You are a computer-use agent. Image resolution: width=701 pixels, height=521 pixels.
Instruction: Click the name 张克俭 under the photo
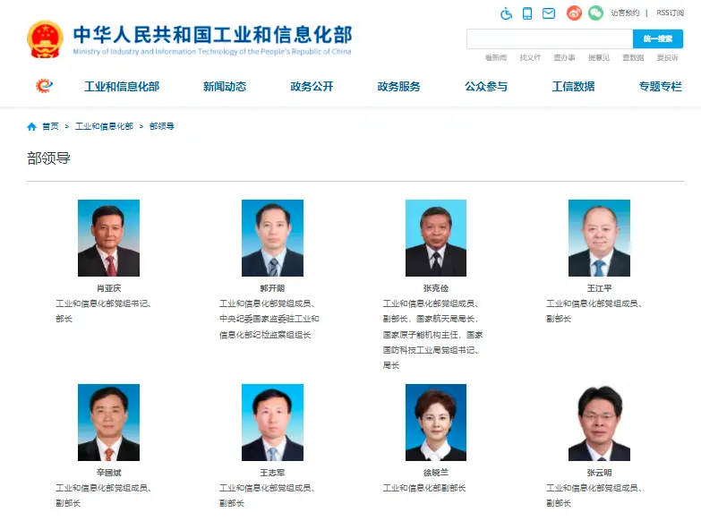point(436,288)
